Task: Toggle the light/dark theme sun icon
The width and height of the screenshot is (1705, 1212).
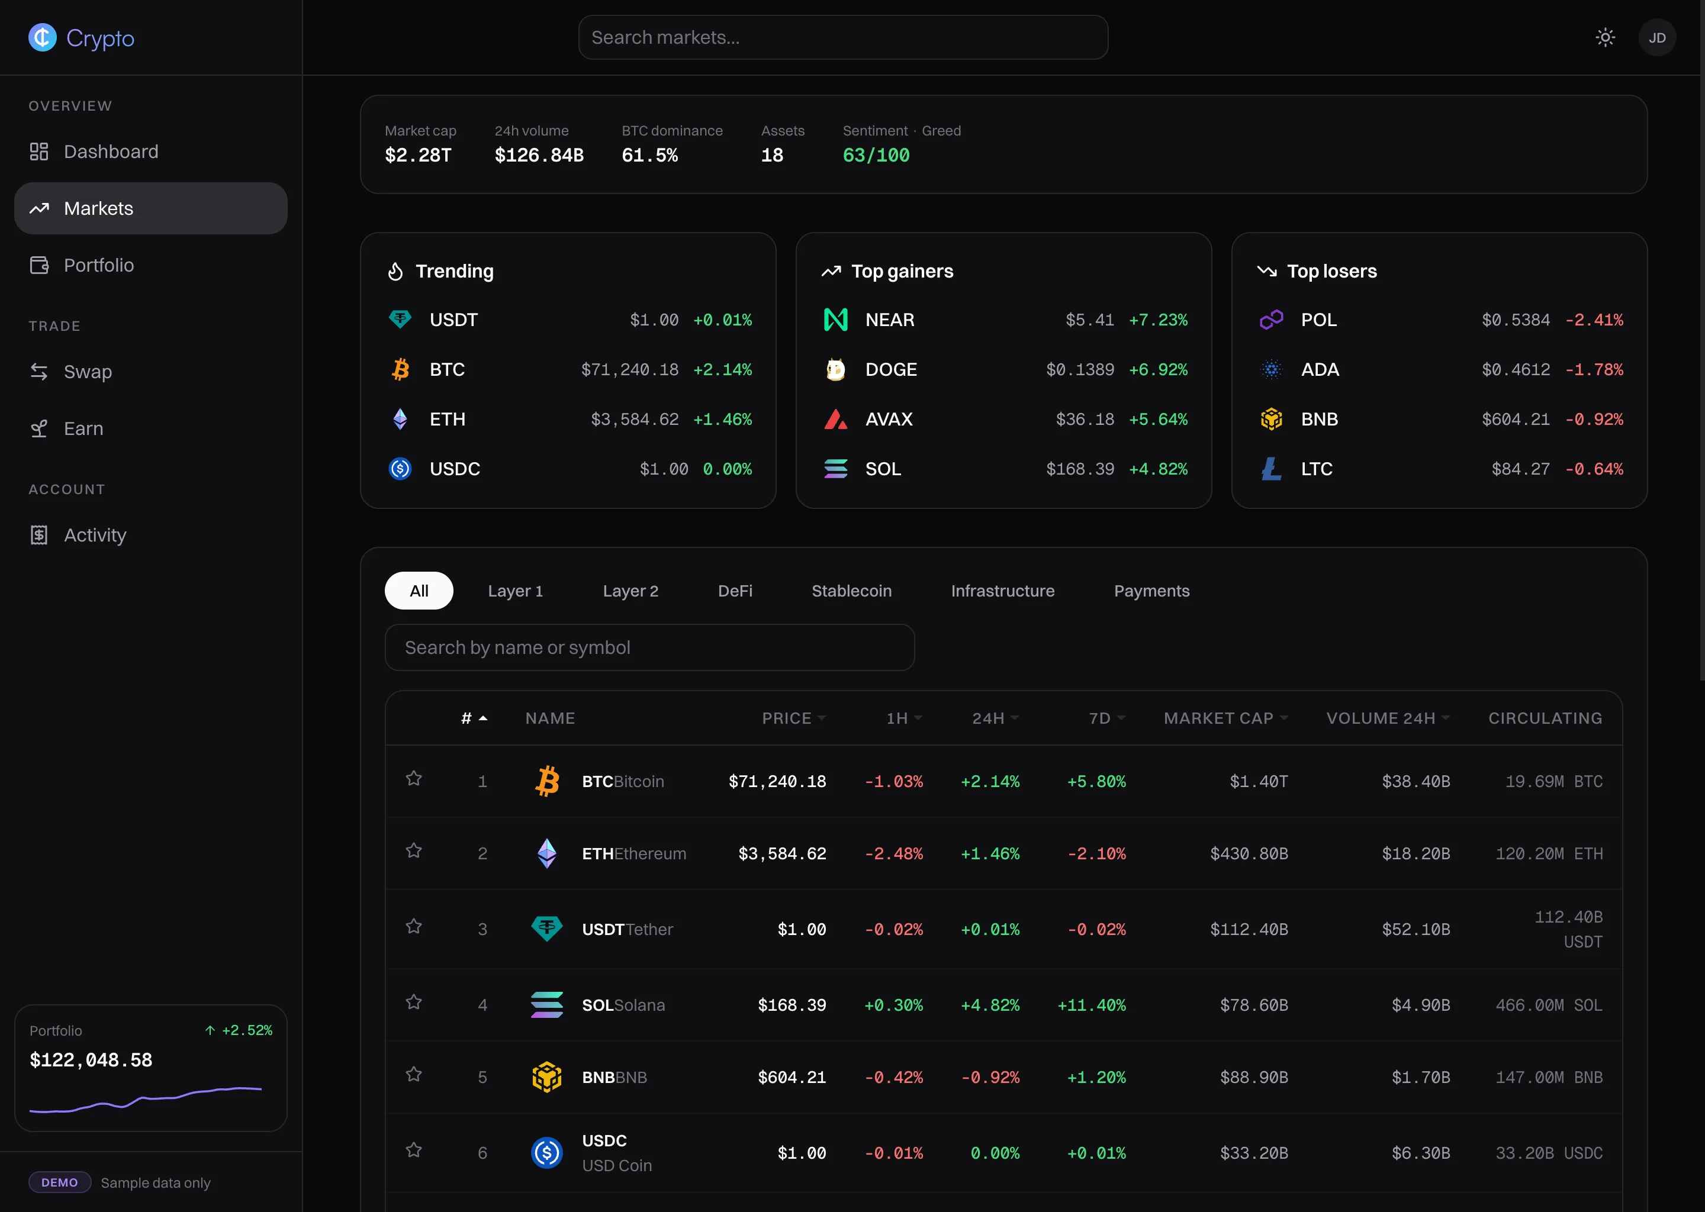Action: (1605, 37)
